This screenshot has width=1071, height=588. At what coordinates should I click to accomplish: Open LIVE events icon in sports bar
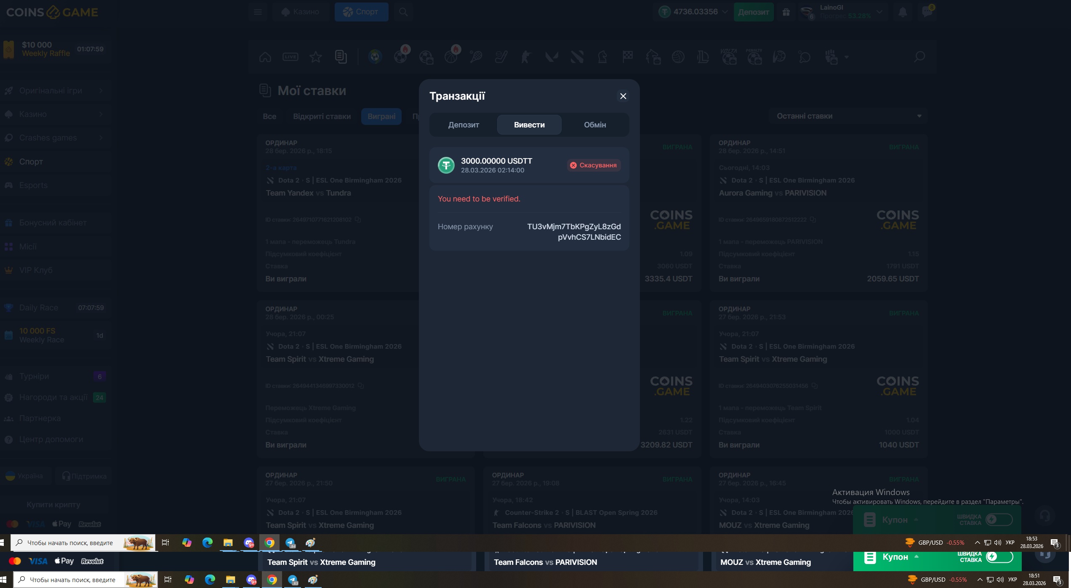tap(290, 57)
